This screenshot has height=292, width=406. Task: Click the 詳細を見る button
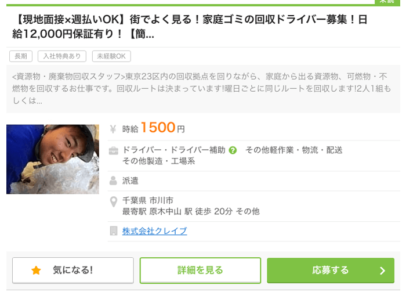200,271
